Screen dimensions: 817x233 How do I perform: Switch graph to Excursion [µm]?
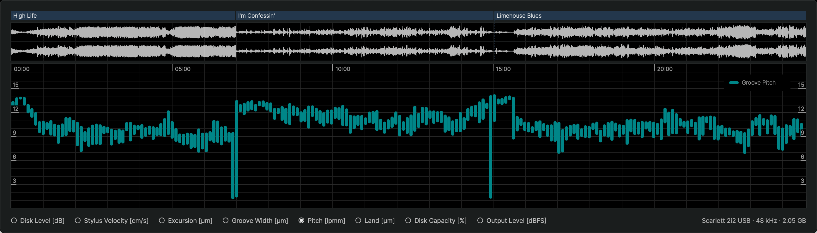click(x=162, y=221)
